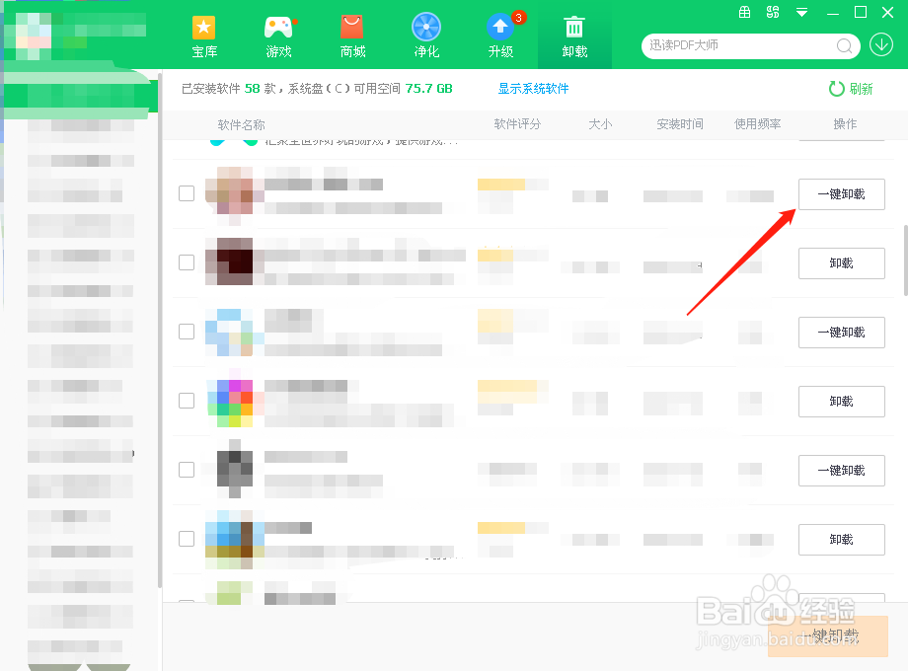The width and height of the screenshot is (908, 671).
Task: Open the 升级 upgrade page with badge
Action: click(x=500, y=36)
